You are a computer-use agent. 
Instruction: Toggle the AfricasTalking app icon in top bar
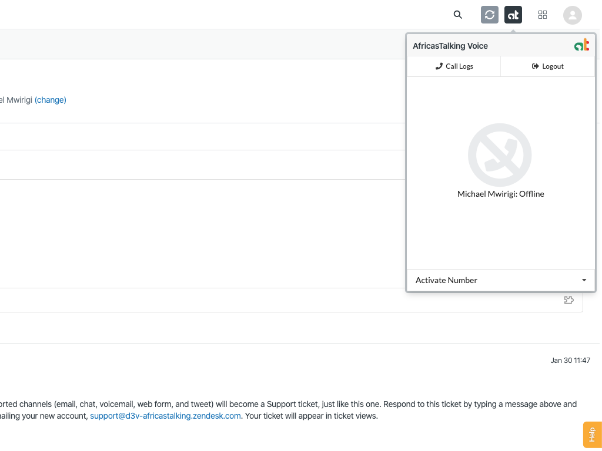[x=513, y=15]
